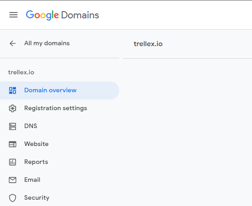Click the trellex.io page heading

pyautogui.click(x=148, y=44)
